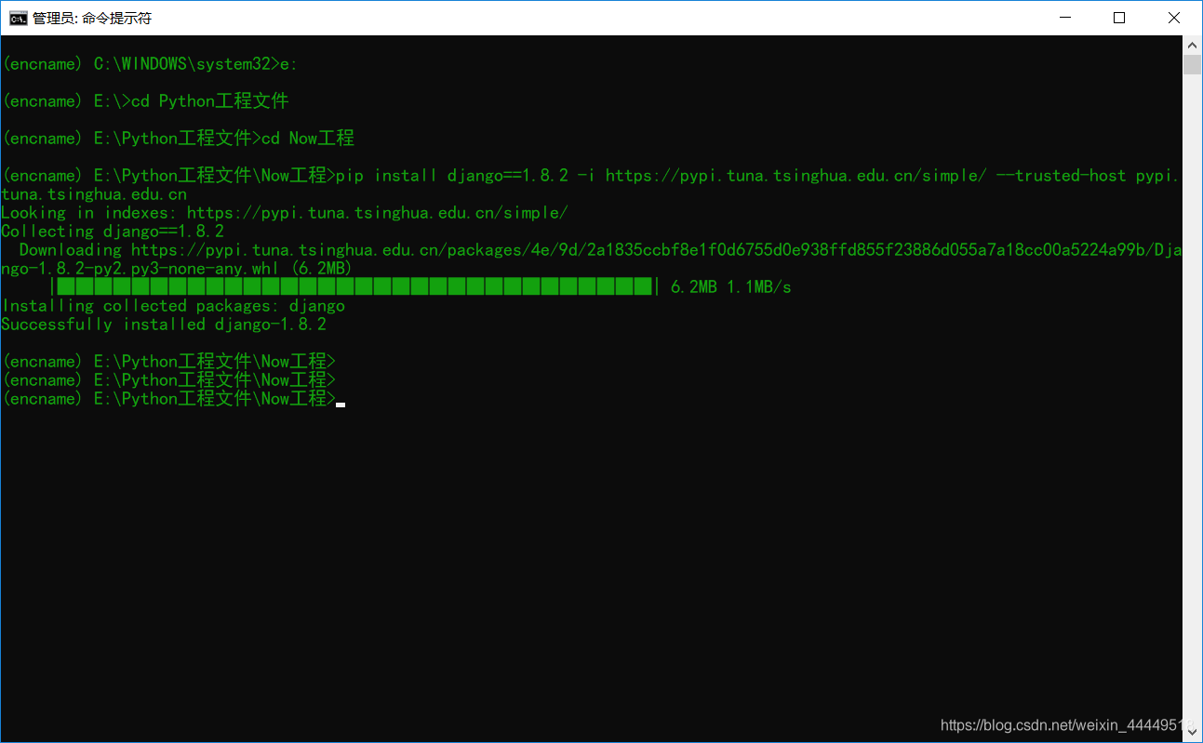1203x743 pixels.
Task: Click the cmd icon in title bar
Action: 18,18
